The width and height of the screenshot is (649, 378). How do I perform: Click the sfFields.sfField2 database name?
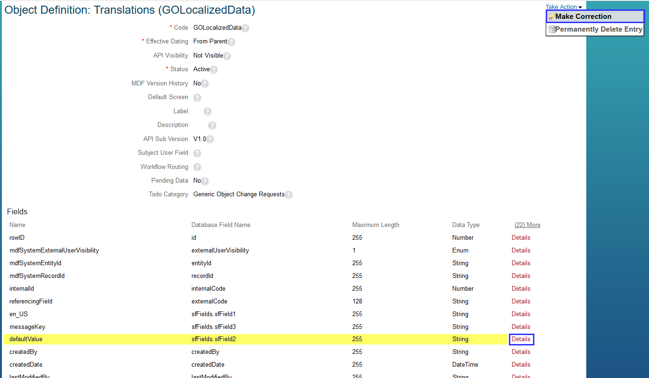(x=214, y=339)
